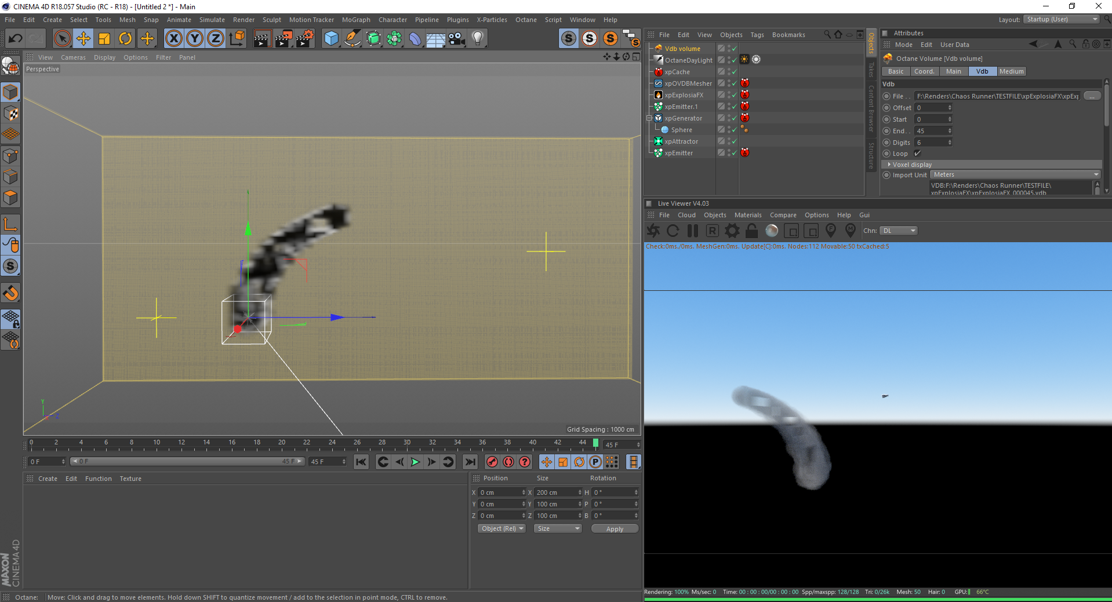Screen dimensions: 1112x602
Task: Open the Size mode dropdown
Action: click(558, 528)
